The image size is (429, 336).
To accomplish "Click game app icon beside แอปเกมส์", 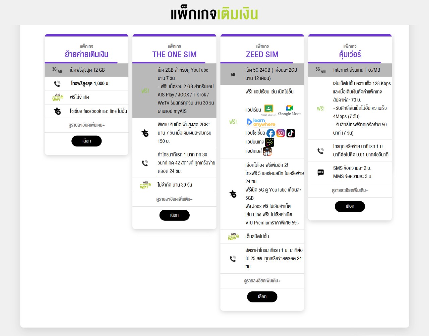I will [267, 151].
